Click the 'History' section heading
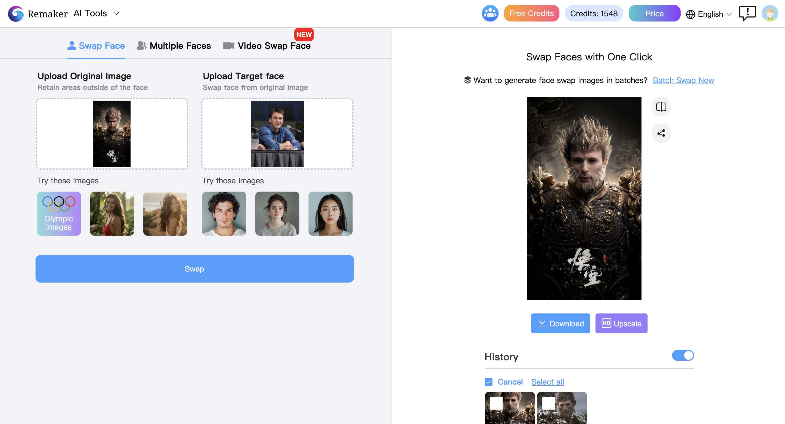785x424 pixels. [501, 356]
